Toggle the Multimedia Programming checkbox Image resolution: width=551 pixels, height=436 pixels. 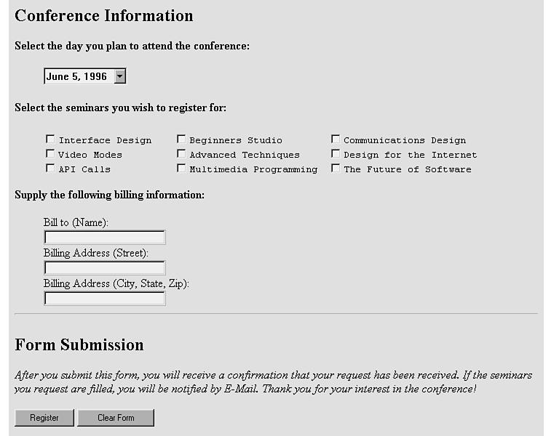[181, 169]
